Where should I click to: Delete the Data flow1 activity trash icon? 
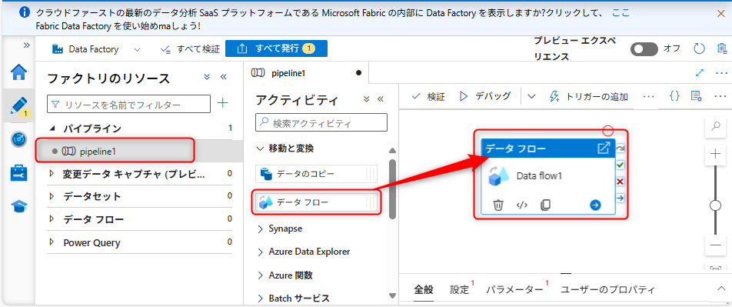[498, 205]
